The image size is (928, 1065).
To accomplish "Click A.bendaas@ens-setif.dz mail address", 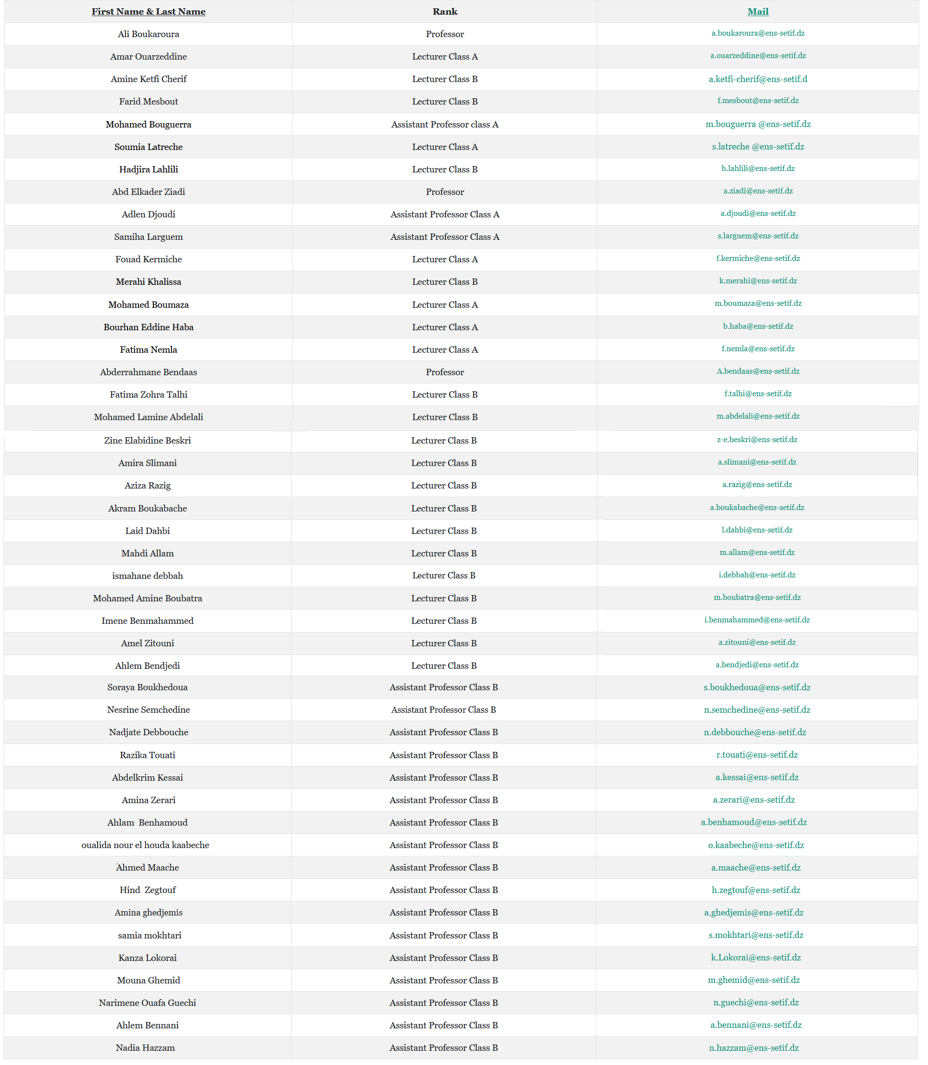I will tap(758, 371).
